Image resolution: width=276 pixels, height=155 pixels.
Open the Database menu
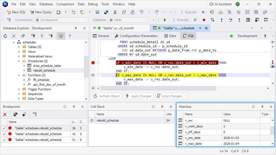46,4
